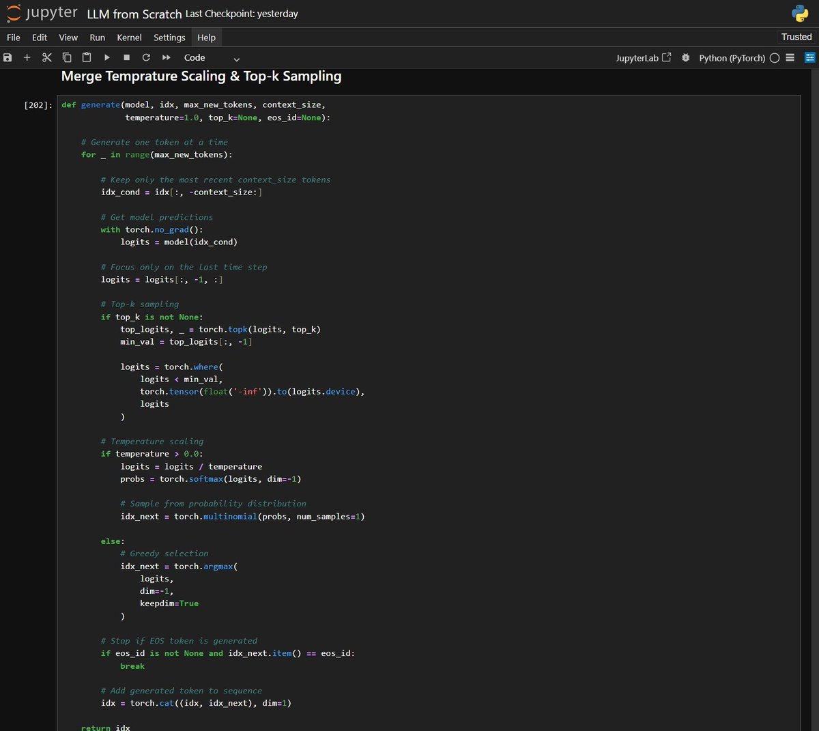The width and height of the screenshot is (819, 731).
Task: Click the Jupyter logo
Action: pos(42,13)
